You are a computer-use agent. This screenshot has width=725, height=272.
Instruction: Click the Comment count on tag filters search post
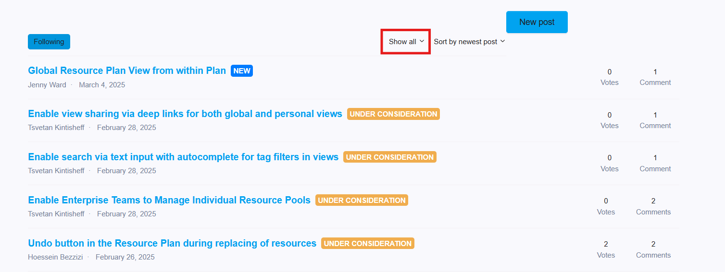click(655, 163)
